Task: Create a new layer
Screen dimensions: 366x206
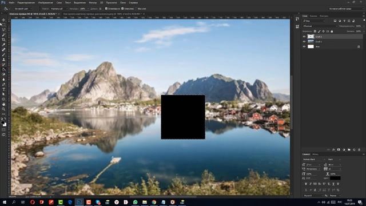Action: click(354, 149)
